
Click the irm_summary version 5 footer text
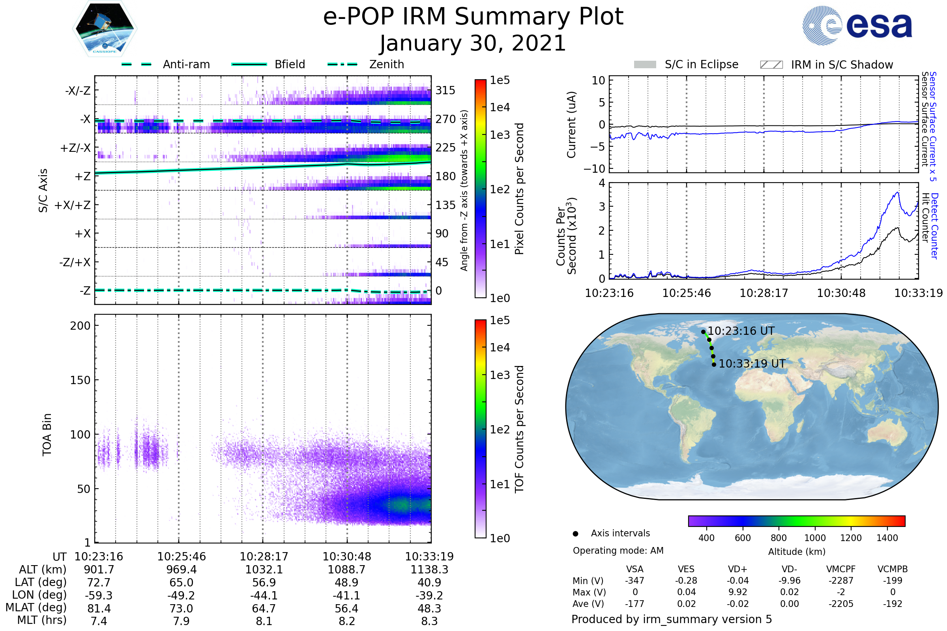pos(672,619)
